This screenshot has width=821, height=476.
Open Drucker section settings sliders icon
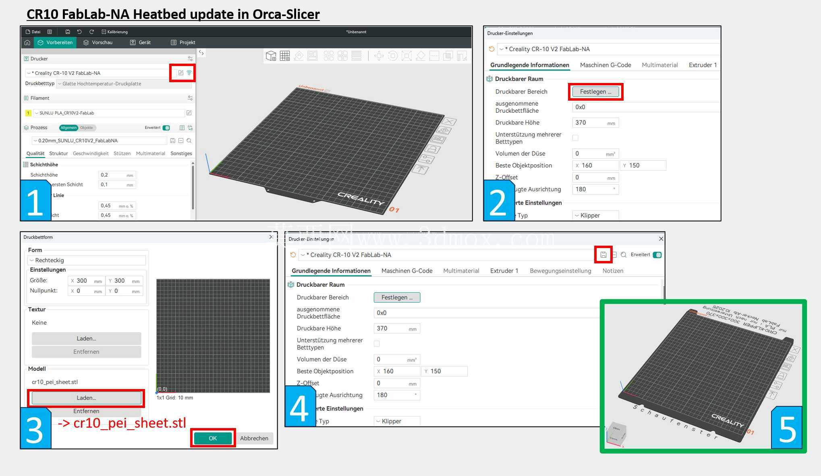click(x=190, y=59)
